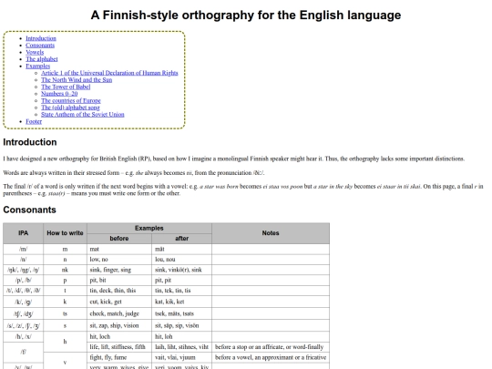The height and width of the screenshot is (369, 492).
Task: Go to 'The Tower of Babel' link
Action: point(66,87)
